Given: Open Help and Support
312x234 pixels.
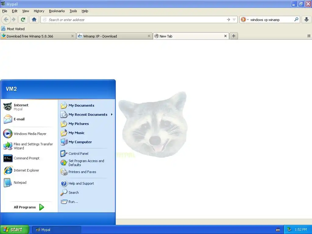Looking at the screenshot, I should click(x=87, y=183).
